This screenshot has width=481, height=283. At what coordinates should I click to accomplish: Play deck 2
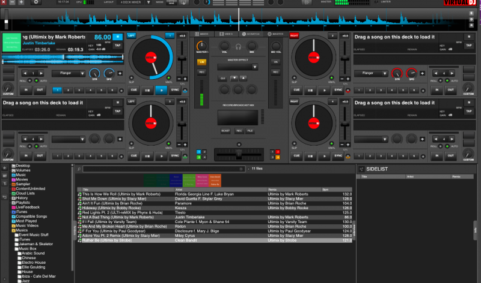pos(324,91)
